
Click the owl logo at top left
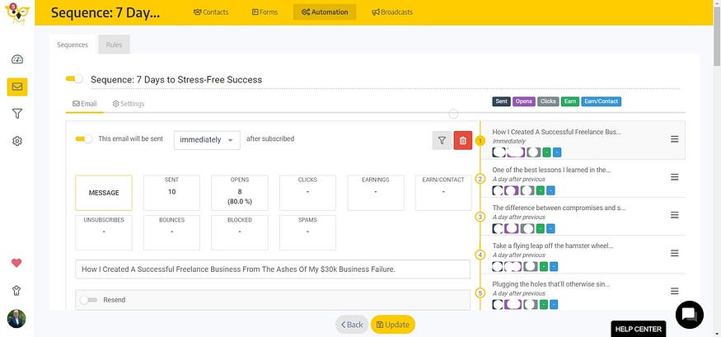tap(17, 13)
